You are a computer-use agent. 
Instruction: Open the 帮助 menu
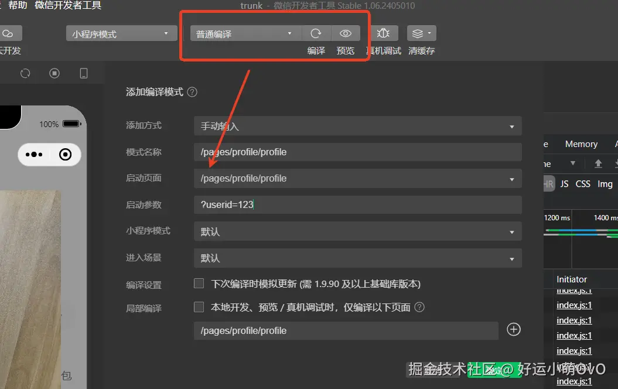[x=18, y=5]
